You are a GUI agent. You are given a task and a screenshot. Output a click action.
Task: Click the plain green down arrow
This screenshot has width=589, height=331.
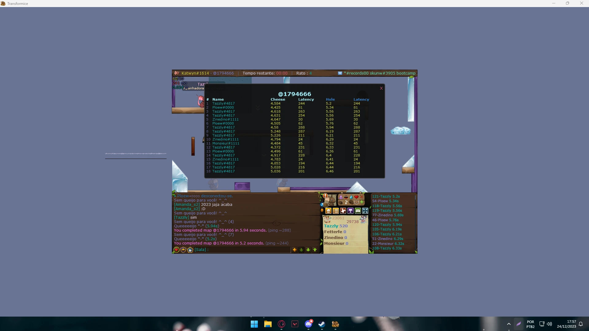click(308, 250)
